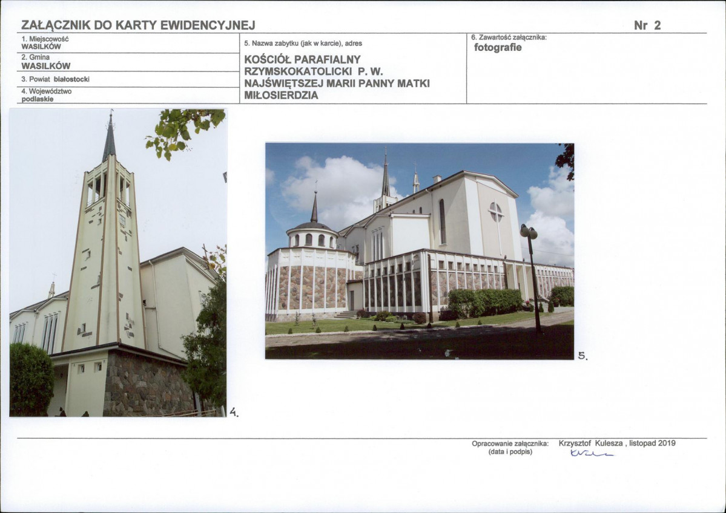Click the Województwo value 'podlaskie'
This screenshot has width=726, height=513.
tap(37, 99)
